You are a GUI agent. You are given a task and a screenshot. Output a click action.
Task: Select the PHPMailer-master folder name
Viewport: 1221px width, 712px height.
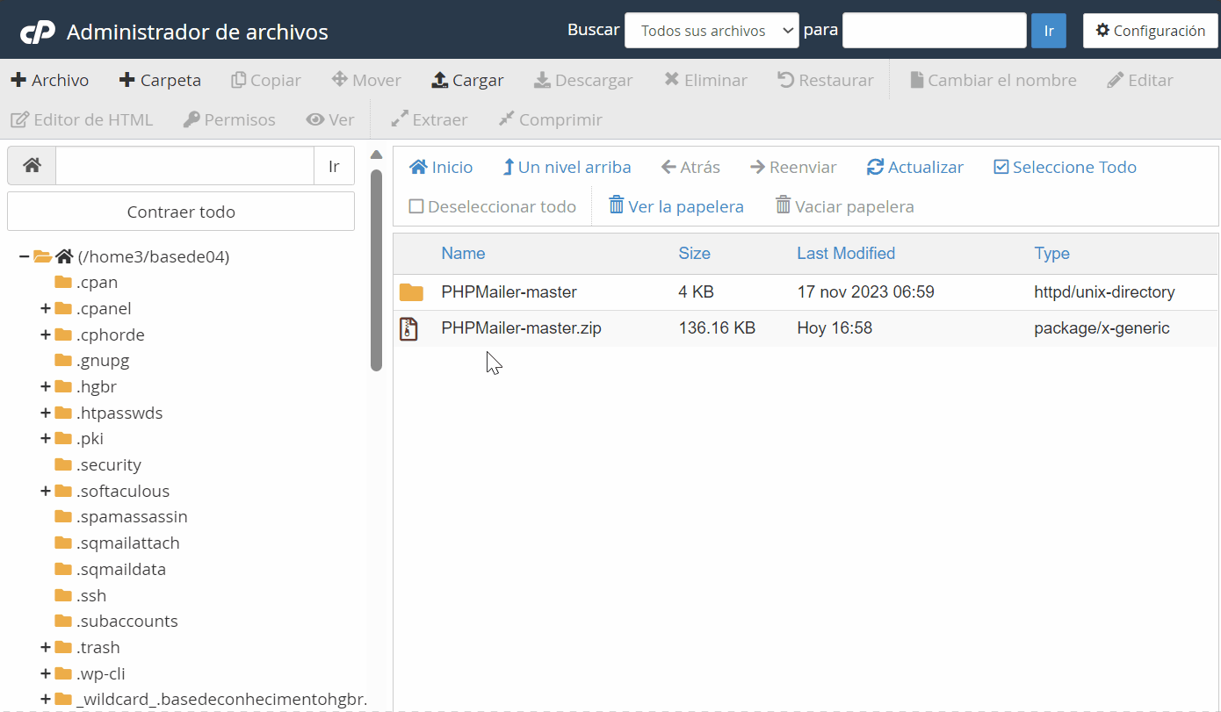click(x=509, y=291)
